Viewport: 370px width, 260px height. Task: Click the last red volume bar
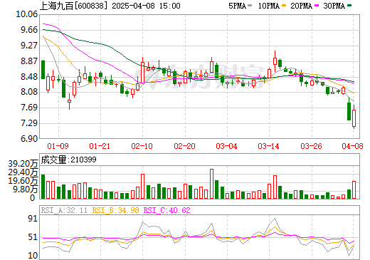click(x=354, y=189)
